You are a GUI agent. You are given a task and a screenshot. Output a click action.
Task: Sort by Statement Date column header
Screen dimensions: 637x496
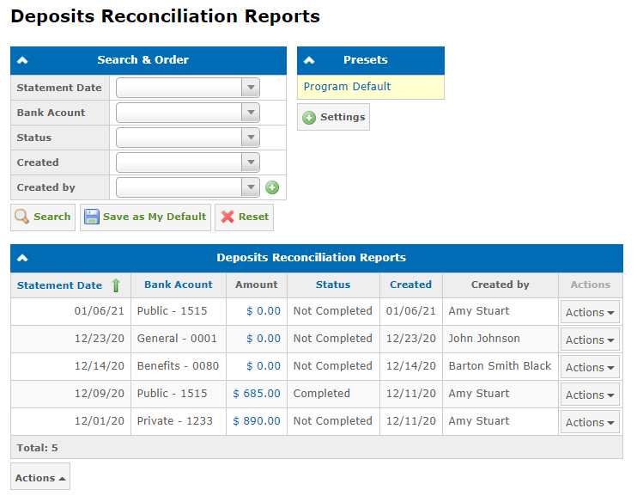point(59,285)
